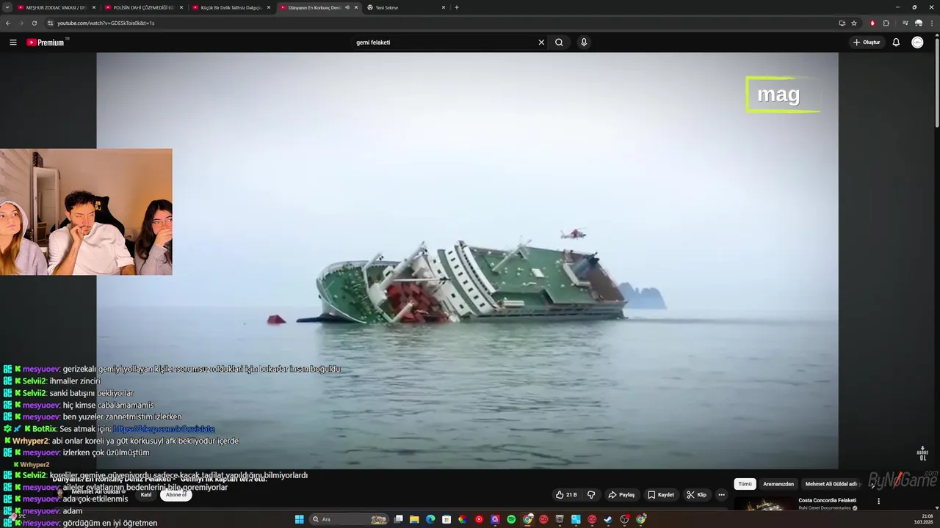Open the YouTube guide hamburger menu
Image resolution: width=940 pixels, height=528 pixels.
pos(12,43)
